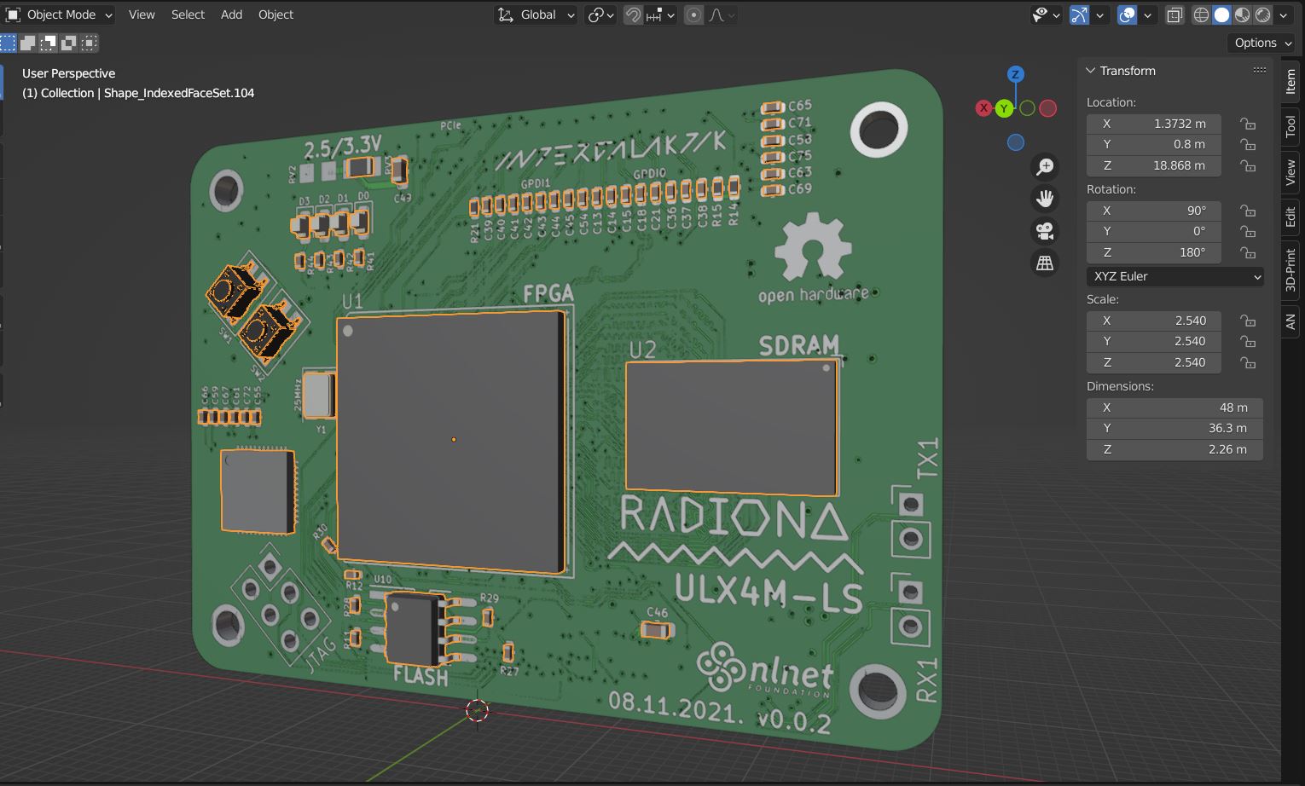Toggle snapping magnet icon

(633, 14)
